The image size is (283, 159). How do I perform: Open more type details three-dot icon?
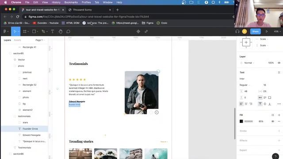(279, 104)
